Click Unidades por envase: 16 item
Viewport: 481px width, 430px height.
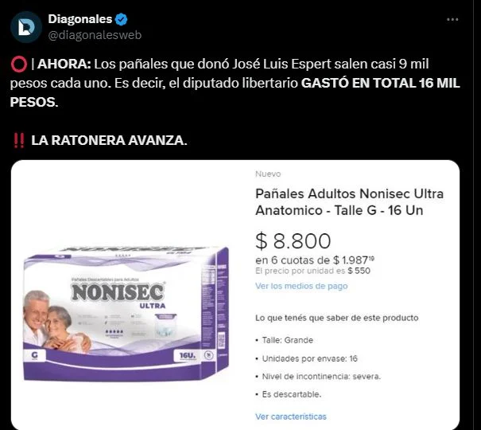[x=306, y=358]
